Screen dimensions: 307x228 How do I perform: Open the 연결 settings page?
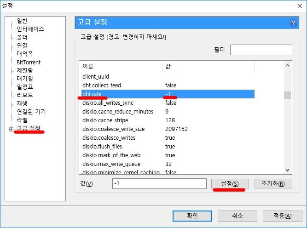coord(22,46)
